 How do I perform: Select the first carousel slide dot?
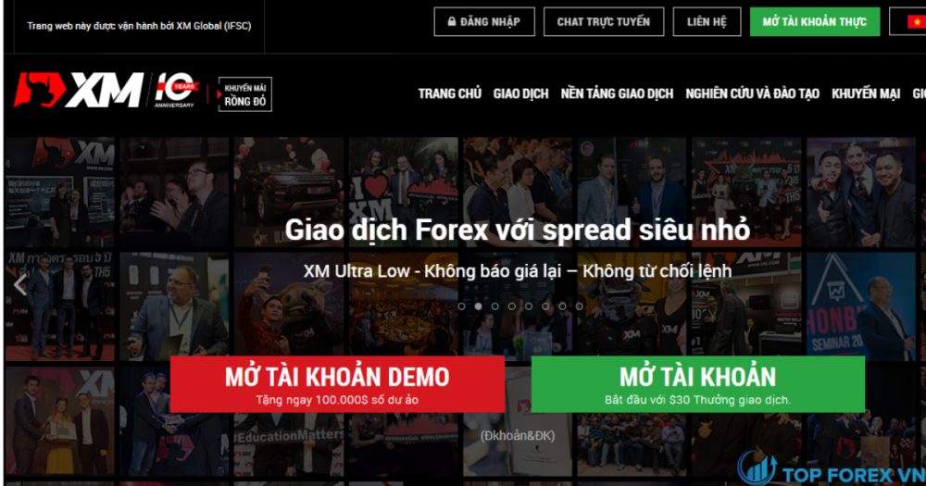(461, 305)
